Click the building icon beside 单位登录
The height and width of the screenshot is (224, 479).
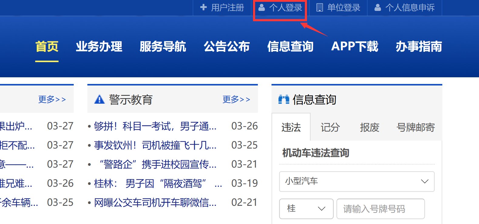tap(320, 7)
